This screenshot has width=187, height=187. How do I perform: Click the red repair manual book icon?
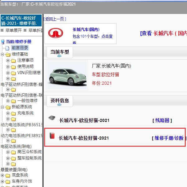[52, 136]
